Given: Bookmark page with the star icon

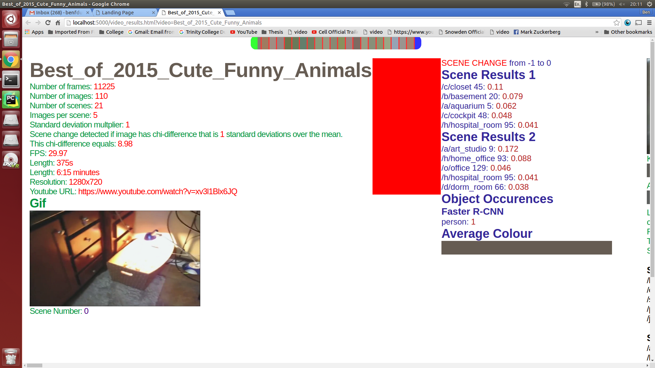Looking at the screenshot, I should (x=616, y=22).
